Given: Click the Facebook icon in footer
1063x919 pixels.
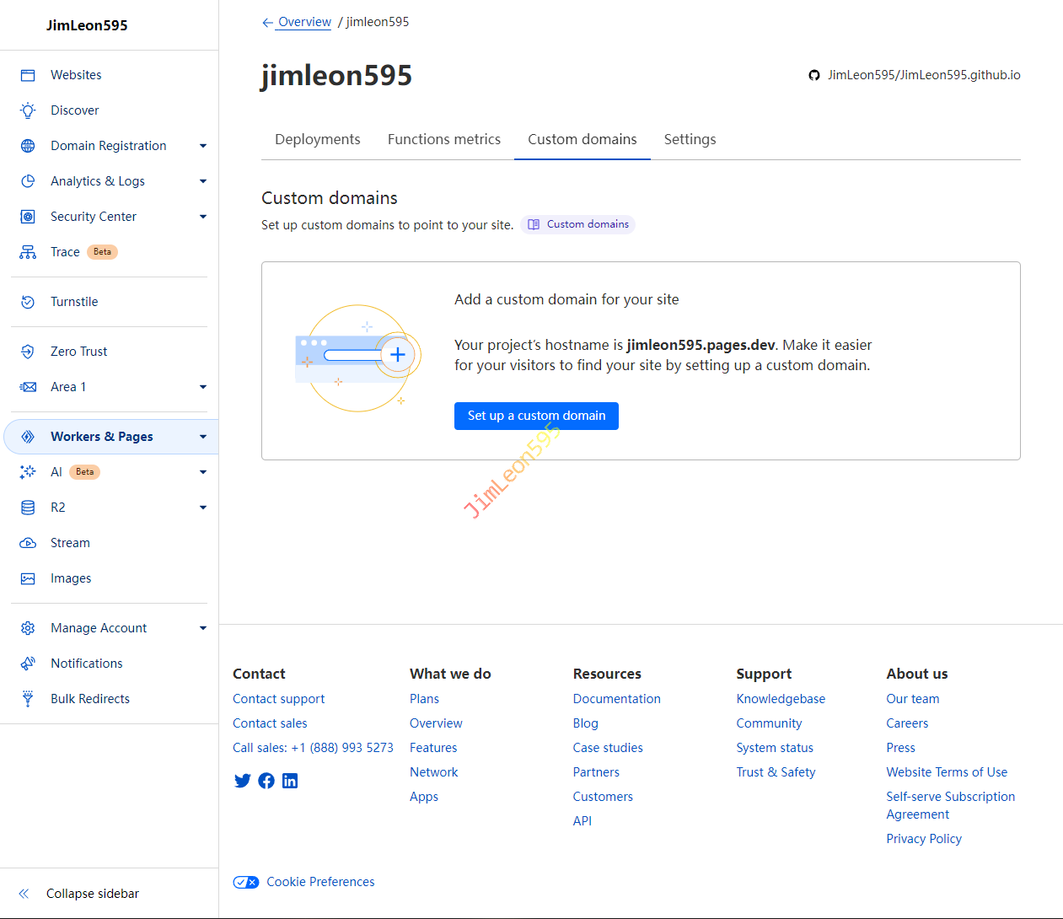Looking at the screenshot, I should [266, 781].
